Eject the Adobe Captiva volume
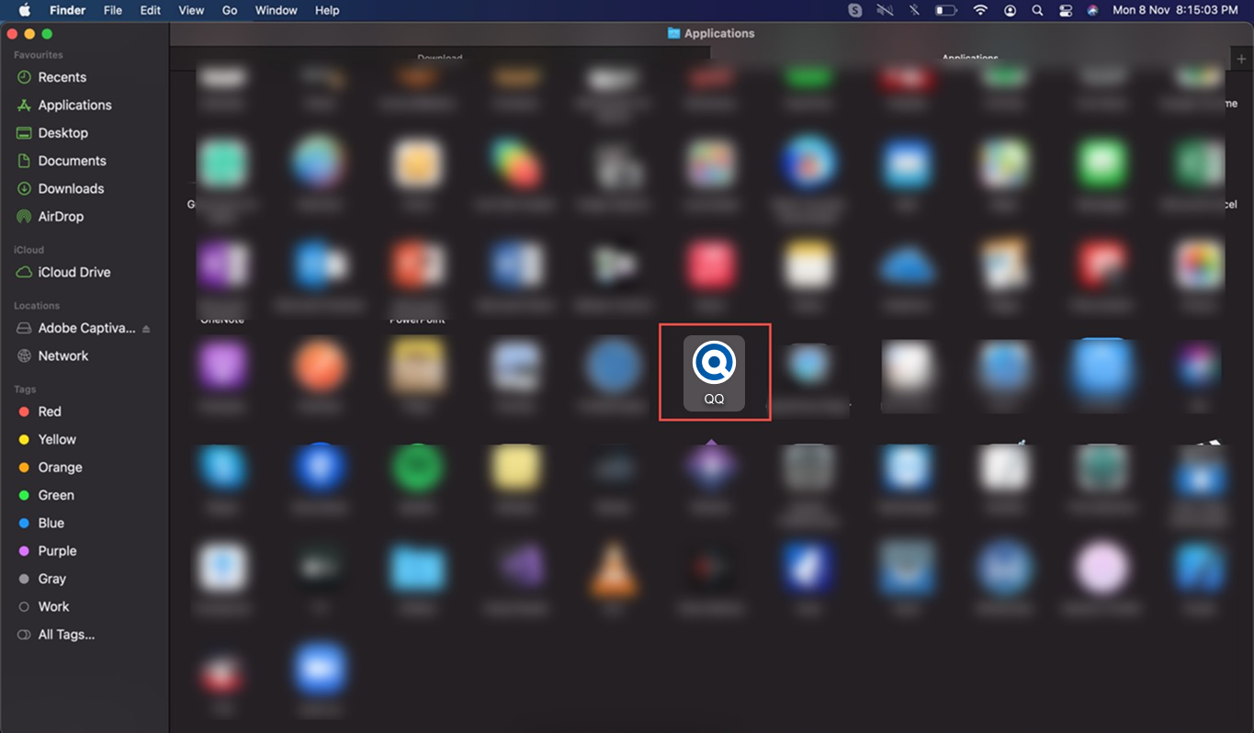The height and width of the screenshot is (733, 1254). point(146,329)
